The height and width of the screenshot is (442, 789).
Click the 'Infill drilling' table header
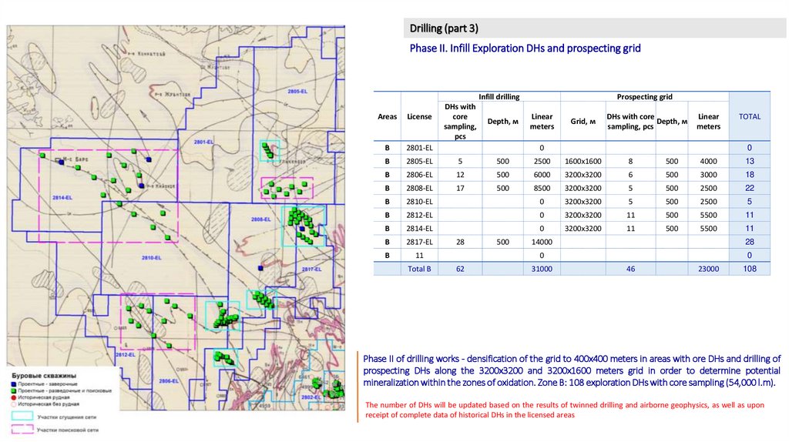[499, 96]
